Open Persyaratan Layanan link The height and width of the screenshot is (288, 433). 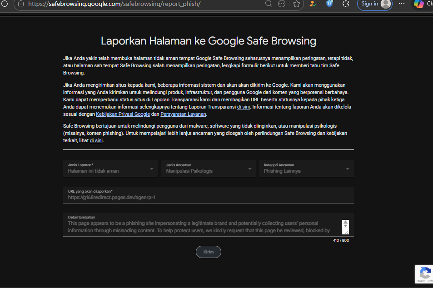[183, 114]
